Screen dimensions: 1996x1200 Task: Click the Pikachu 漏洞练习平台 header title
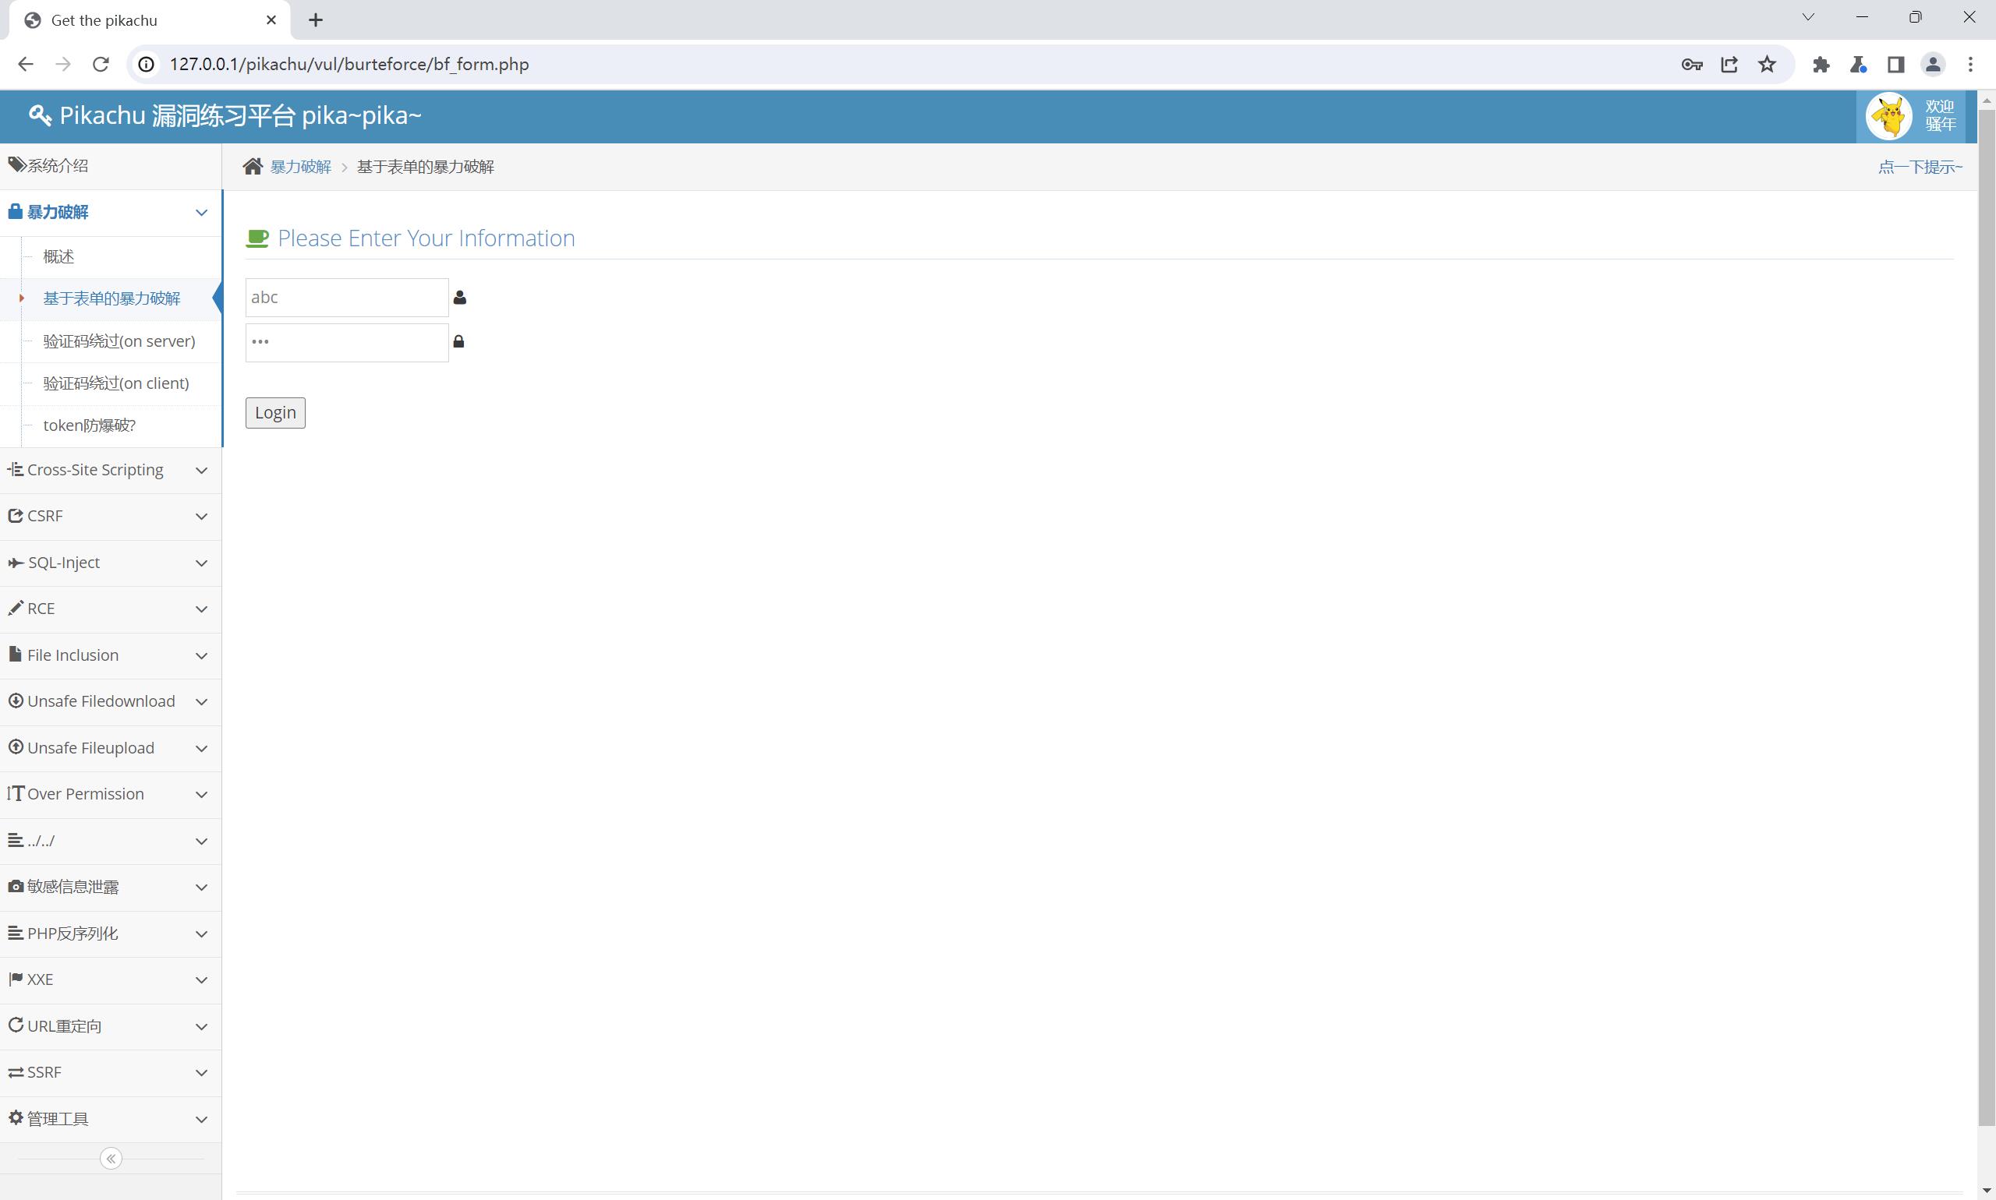240,115
